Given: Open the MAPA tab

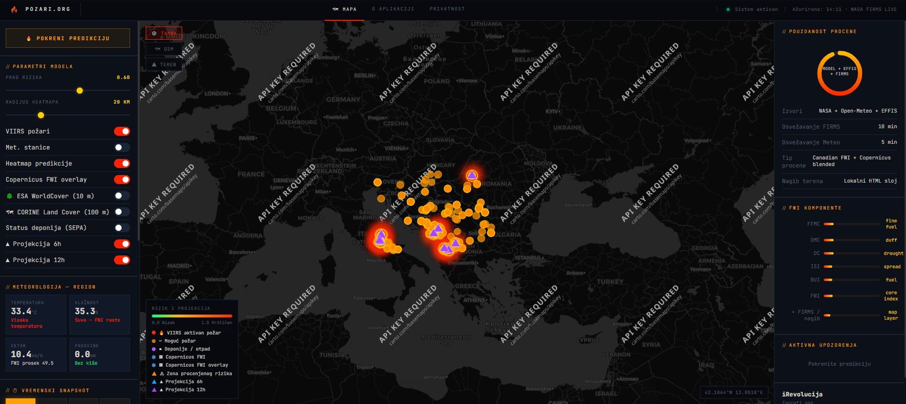Looking at the screenshot, I should click(x=344, y=9).
